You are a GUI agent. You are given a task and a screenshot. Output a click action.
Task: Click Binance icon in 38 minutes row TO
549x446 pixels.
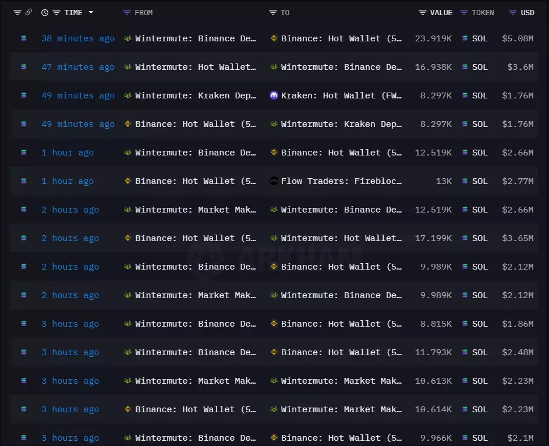pyautogui.click(x=274, y=38)
